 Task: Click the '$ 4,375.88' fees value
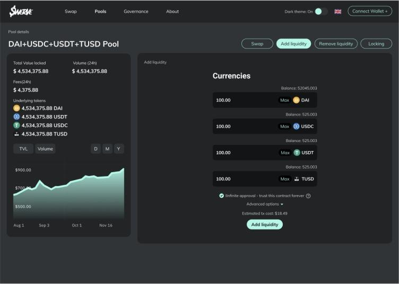25,90
